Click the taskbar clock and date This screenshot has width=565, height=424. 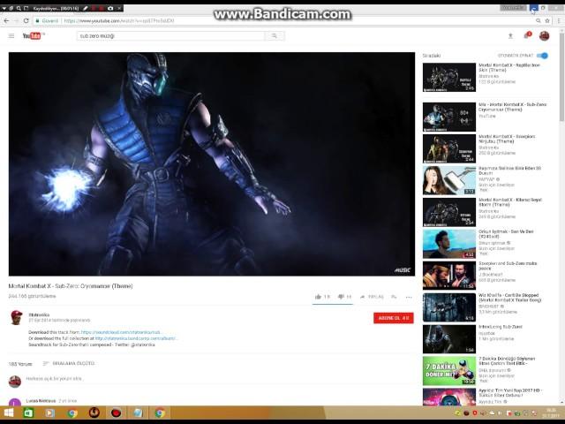[x=551, y=413]
